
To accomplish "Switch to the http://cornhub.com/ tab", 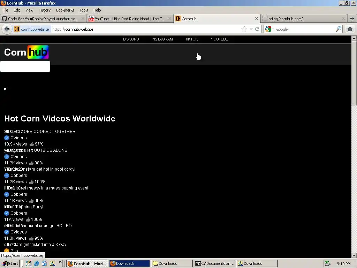I will pos(304,19).
